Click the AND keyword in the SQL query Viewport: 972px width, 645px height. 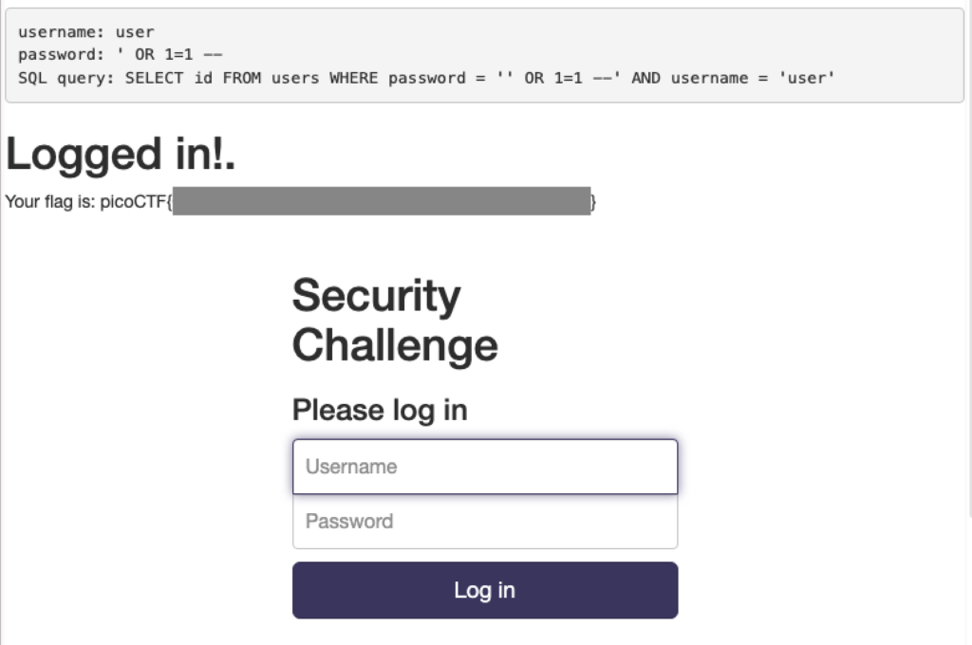click(x=645, y=78)
